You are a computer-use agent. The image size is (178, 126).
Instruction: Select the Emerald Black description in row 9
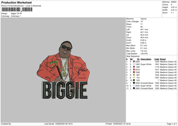147,83
